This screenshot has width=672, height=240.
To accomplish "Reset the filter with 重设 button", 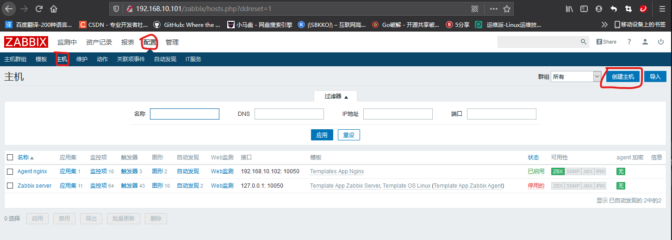I will coord(349,135).
